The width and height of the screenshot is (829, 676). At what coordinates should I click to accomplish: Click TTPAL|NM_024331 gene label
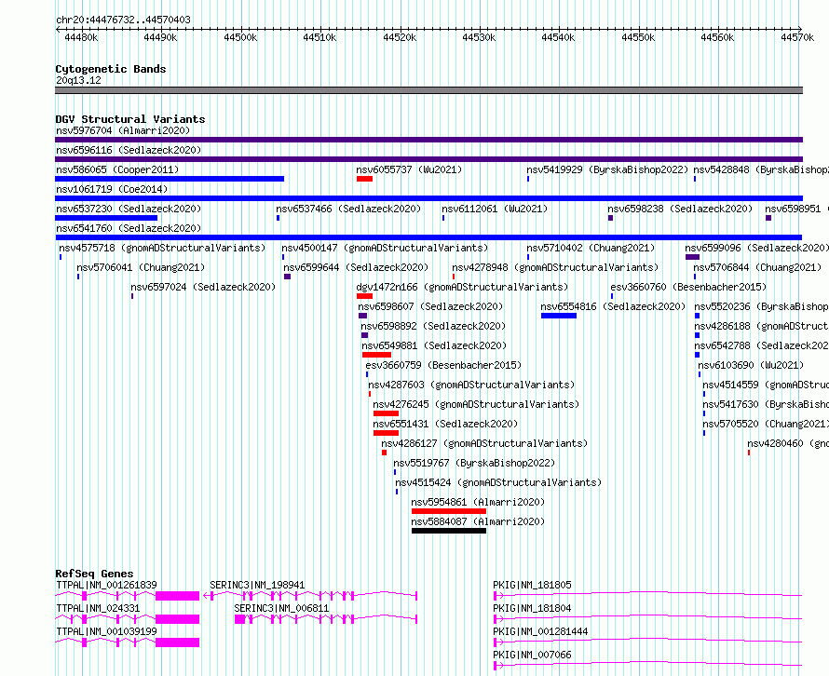tap(98, 608)
